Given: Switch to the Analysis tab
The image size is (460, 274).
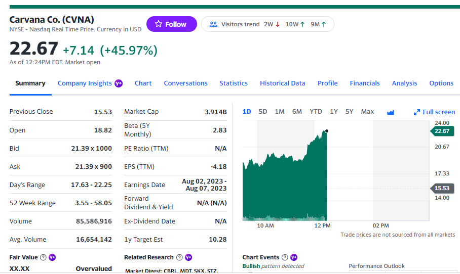Looking at the screenshot, I should tap(404, 83).
